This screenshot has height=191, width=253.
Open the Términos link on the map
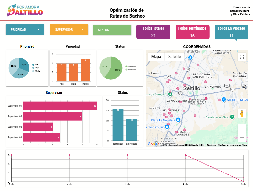(211, 145)
